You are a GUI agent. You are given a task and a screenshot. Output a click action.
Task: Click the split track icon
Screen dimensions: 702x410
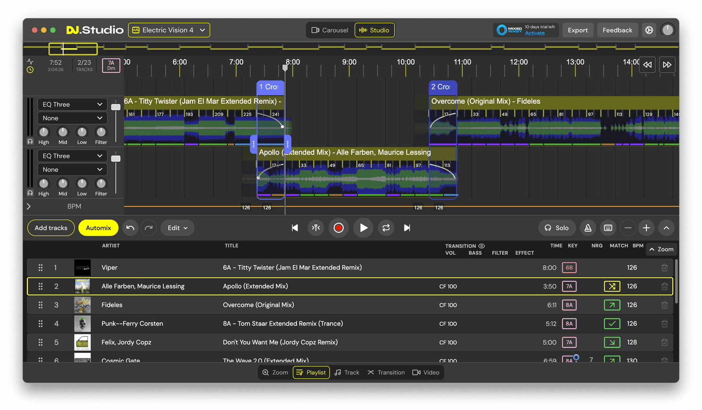click(316, 228)
